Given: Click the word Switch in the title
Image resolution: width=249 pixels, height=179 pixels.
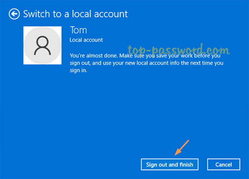Looking at the screenshot, I should 36,14.
